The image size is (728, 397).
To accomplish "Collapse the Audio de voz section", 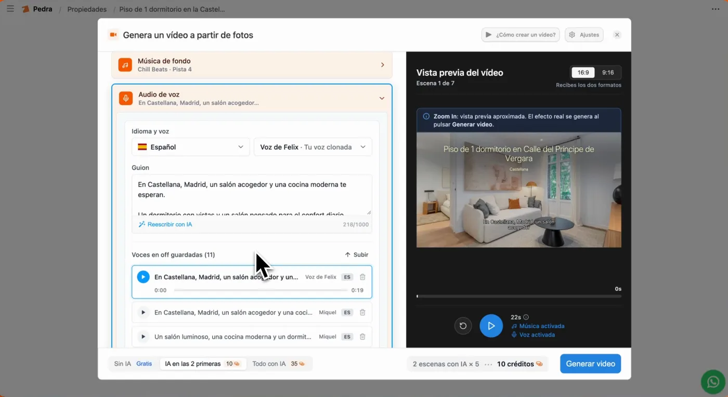I will (x=382, y=98).
